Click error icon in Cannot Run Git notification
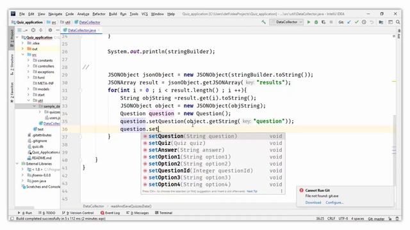Viewport: 410px width, 230px height. [302, 190]
